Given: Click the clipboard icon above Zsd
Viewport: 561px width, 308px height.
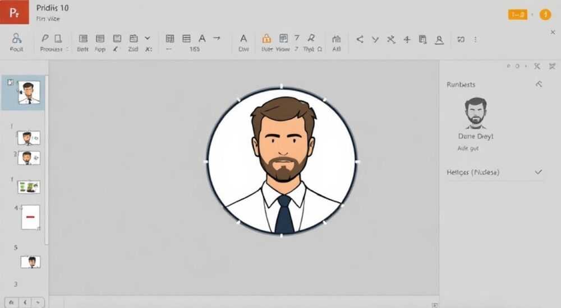Looking at the screenshot, I should tap(134, 38).
